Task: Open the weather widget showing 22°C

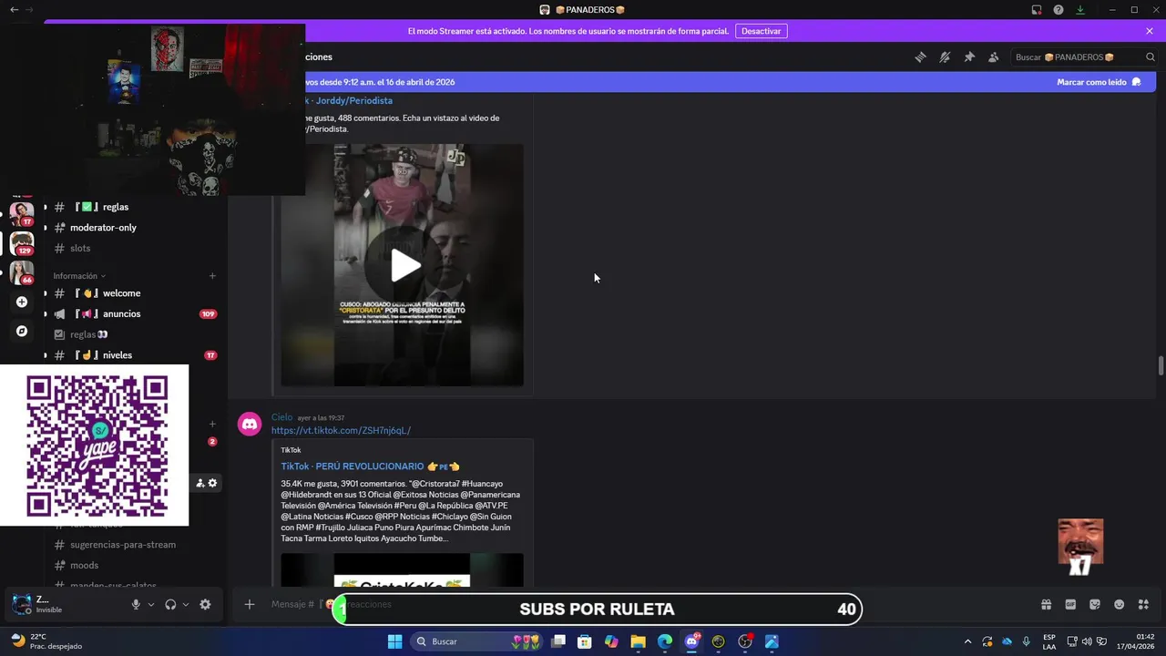Action: (46, 641)
